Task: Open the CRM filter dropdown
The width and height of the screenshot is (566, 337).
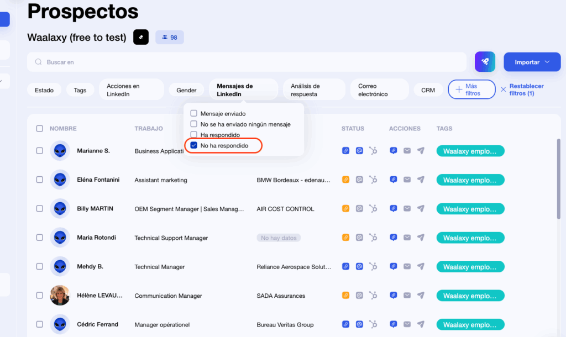Action: [428, 90]
